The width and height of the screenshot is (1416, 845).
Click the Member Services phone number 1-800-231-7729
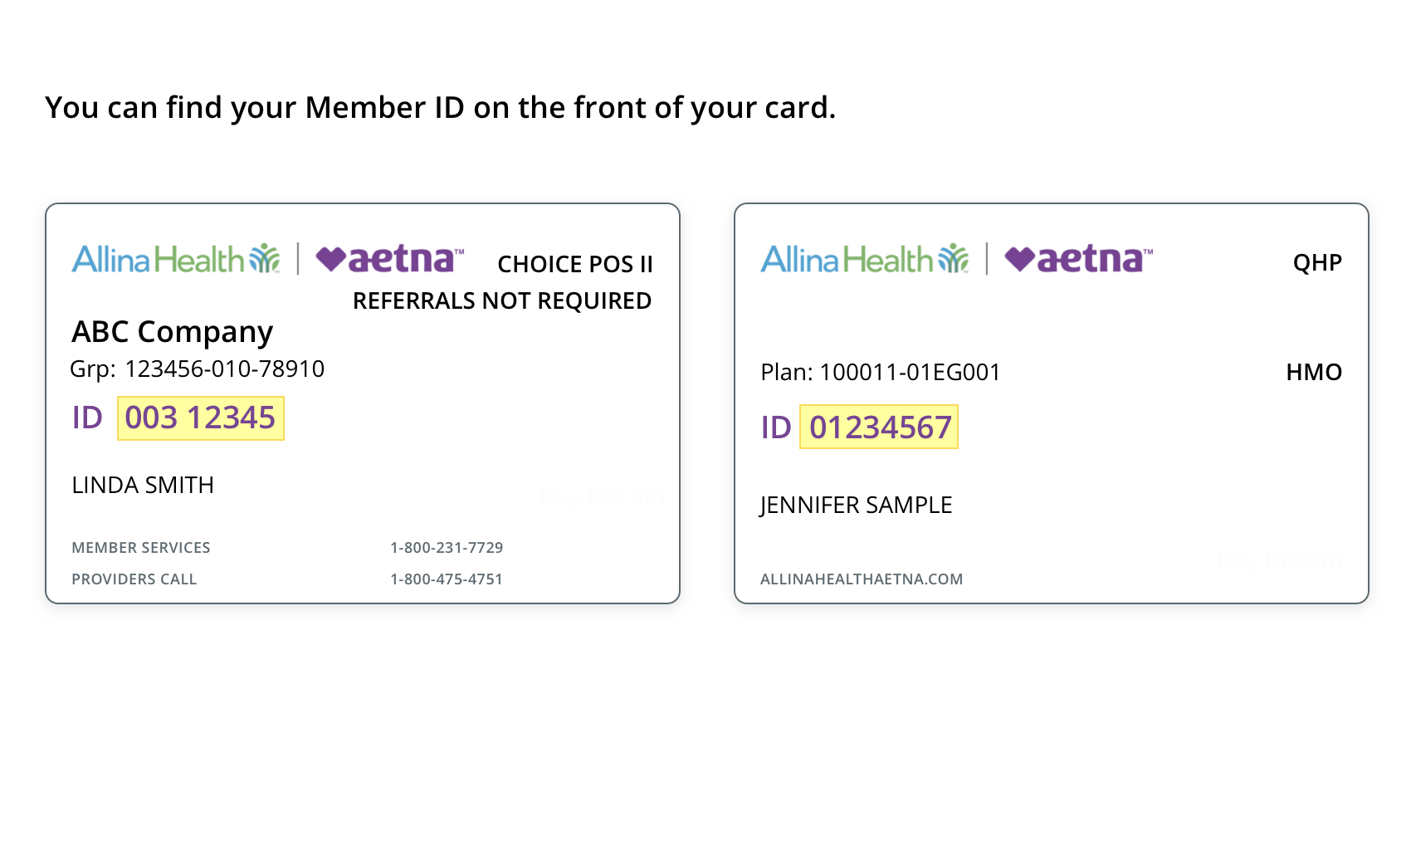coord(447,548)
